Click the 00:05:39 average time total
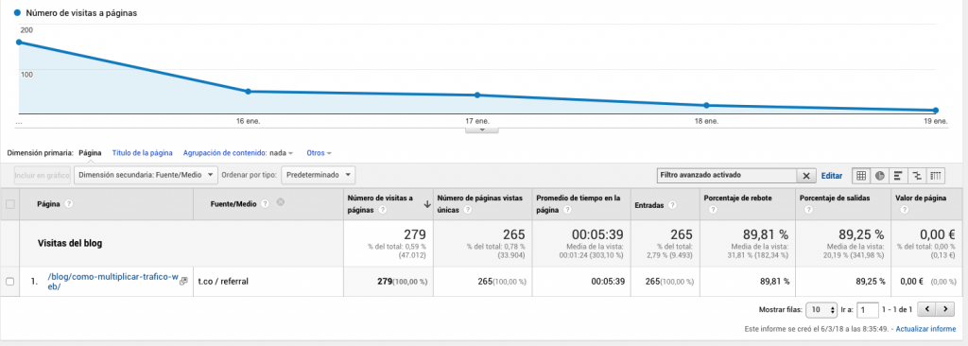968x346 pixels. coord(597,234)
